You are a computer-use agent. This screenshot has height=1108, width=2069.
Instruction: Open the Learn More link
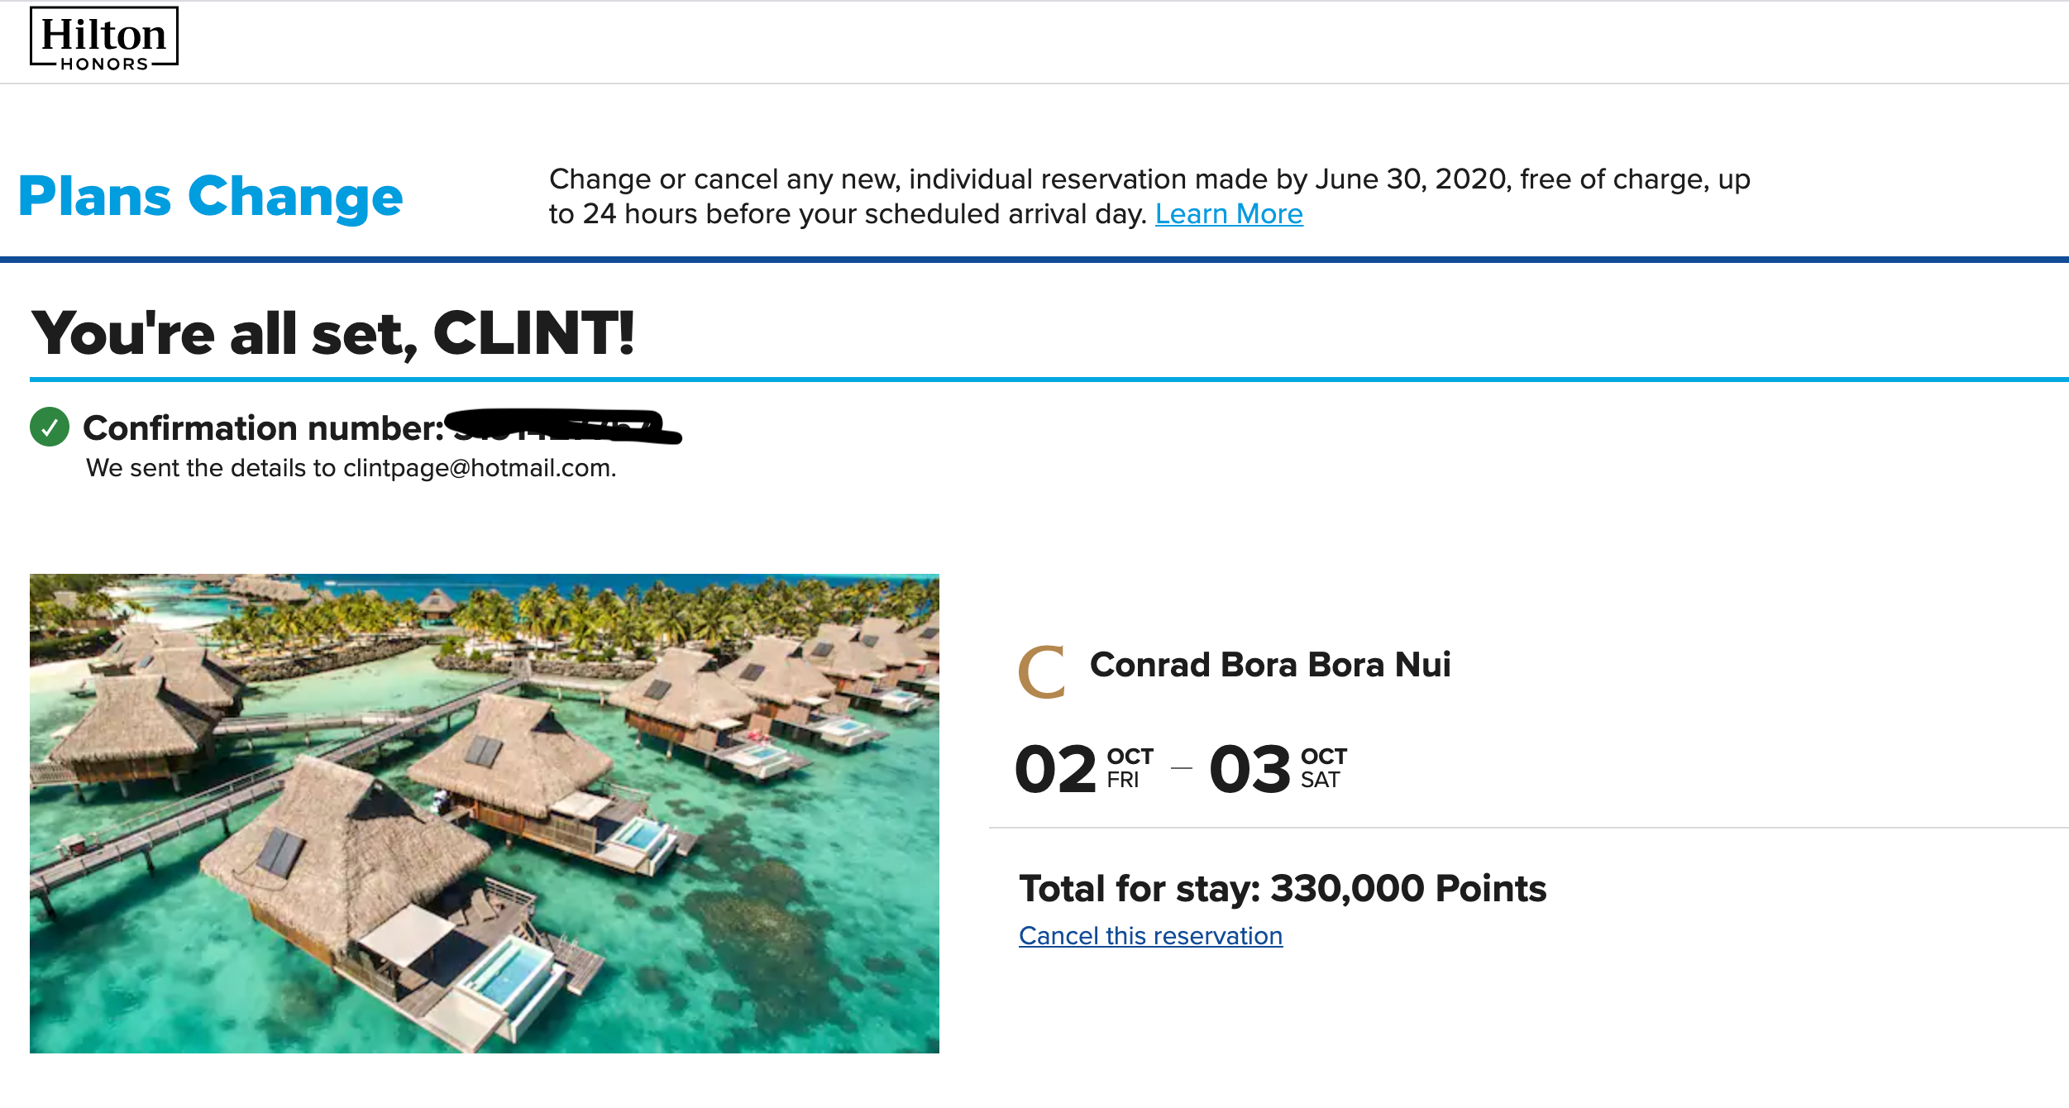tap(1228, 214)
